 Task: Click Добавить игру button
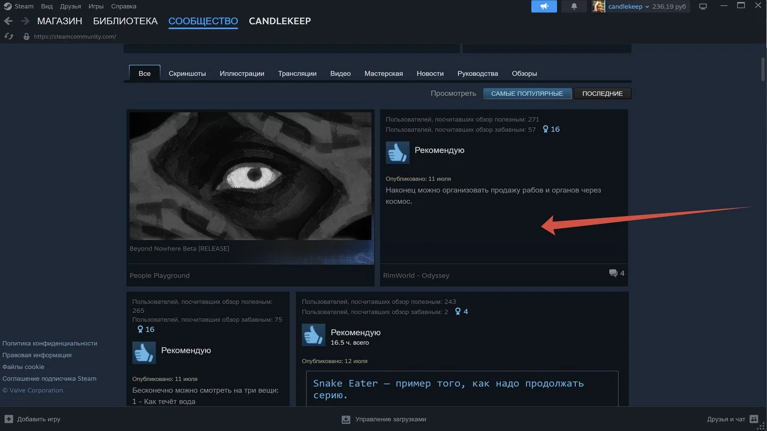(x=32, y=419)
